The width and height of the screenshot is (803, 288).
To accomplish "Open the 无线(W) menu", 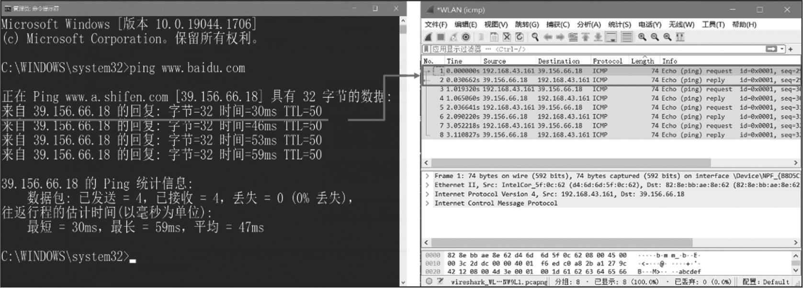I will (681, 24).
